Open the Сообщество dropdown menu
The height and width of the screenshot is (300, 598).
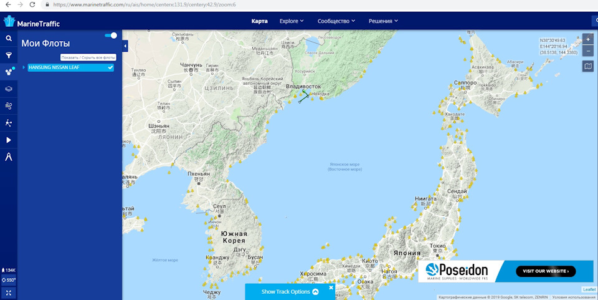click(x=336, y=21)
